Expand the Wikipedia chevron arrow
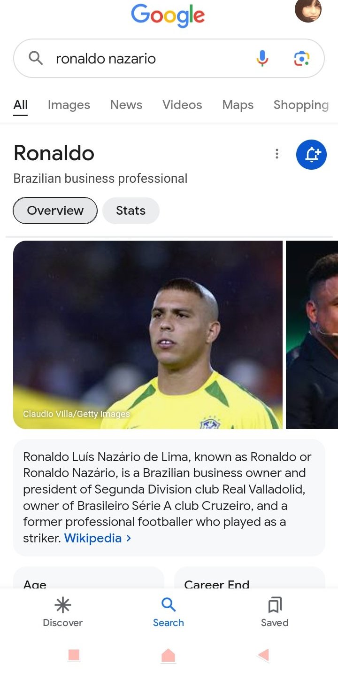 (129, 538)
